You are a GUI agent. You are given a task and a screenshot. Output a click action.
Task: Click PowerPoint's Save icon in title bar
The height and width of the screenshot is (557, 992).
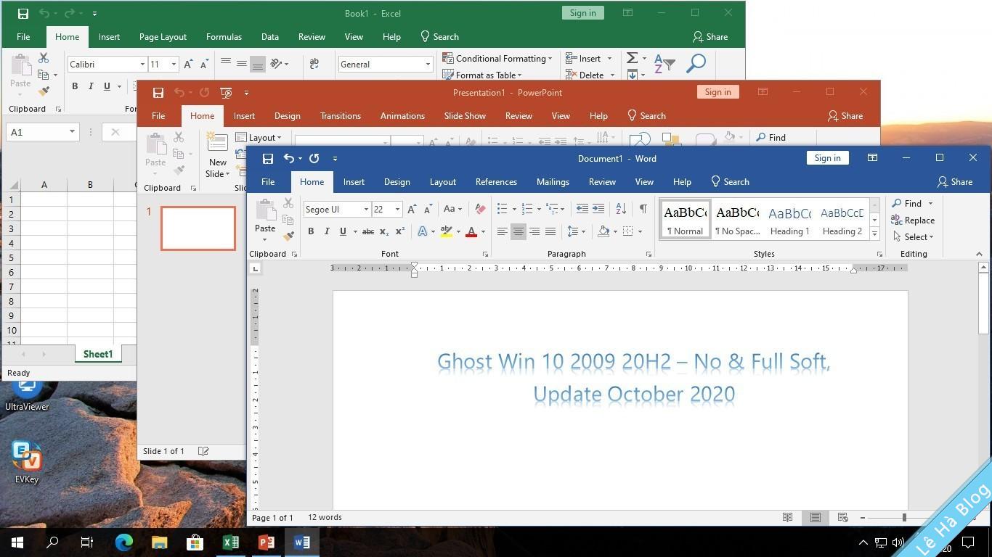(x=158, y=92)
